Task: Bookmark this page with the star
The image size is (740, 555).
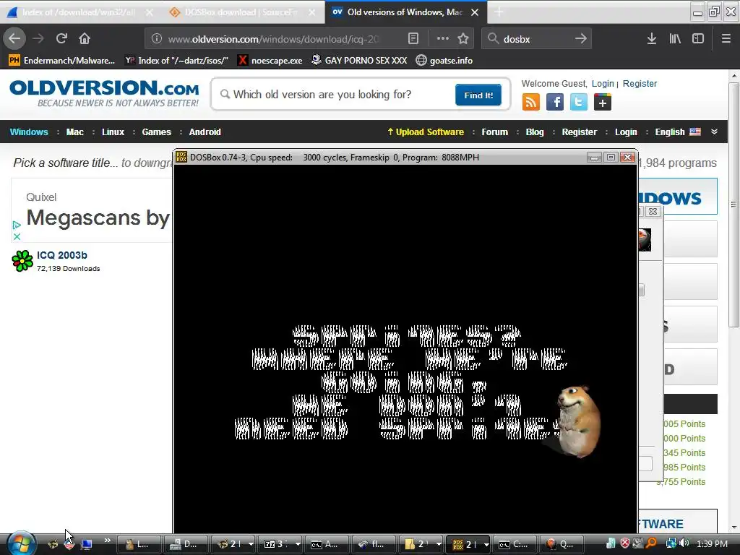Action: coord(463,39)
